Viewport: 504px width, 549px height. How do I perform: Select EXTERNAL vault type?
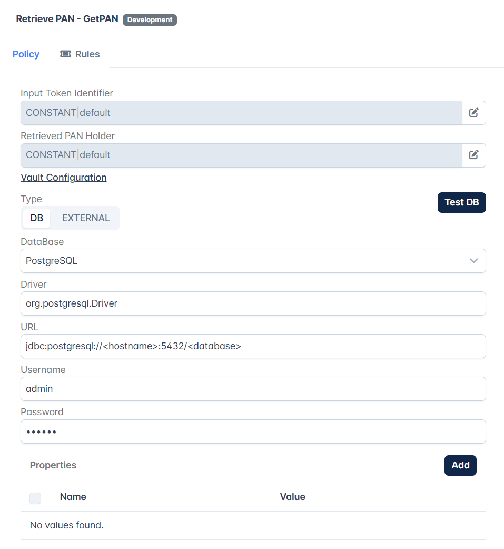coord(86,218)
